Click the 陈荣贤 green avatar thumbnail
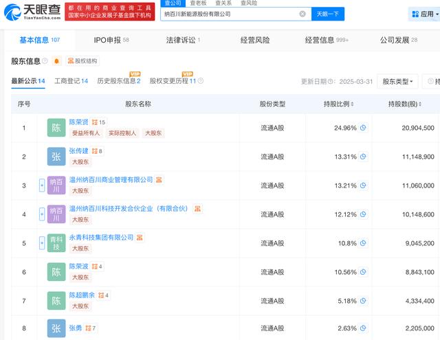 pos(56,128)
